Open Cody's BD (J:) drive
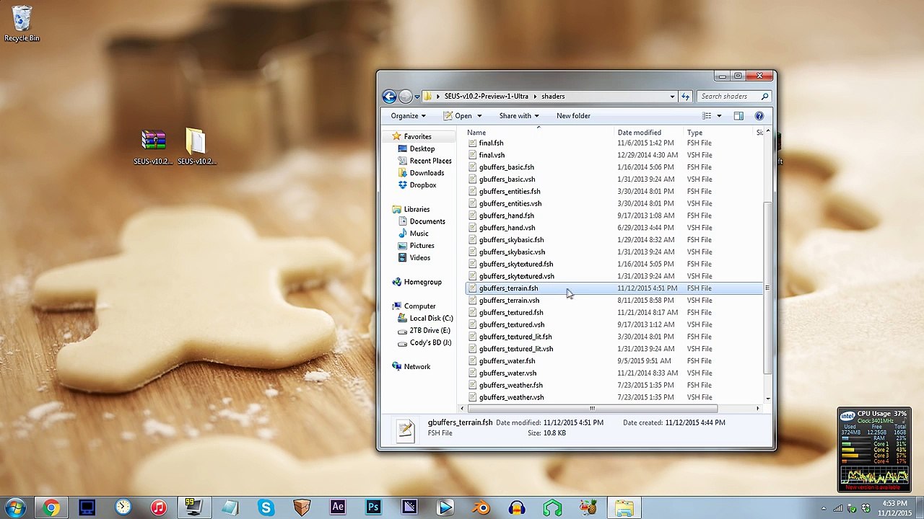Screen dimensions: 924x519 pyautogui.click(x=430, y=342)
